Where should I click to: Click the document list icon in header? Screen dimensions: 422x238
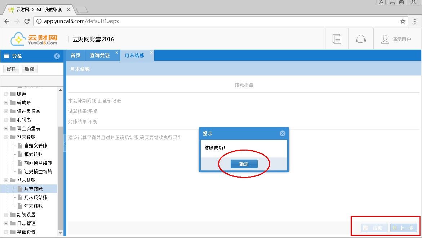(x=337, y=39)
